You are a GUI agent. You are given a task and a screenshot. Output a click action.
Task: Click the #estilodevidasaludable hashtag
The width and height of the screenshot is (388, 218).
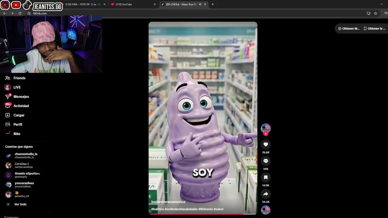pos(181,209)
